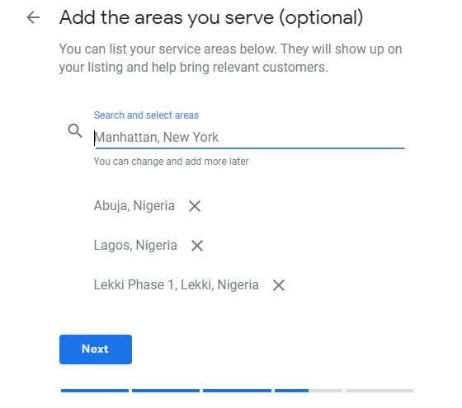Click the blue part of fourth progress segment

(x=292, y=391)
